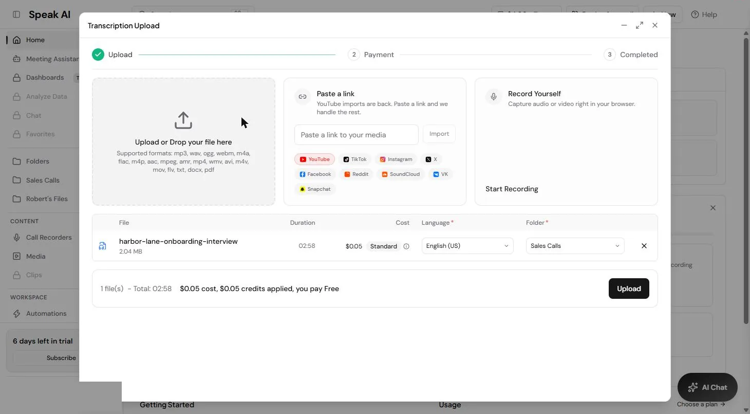Click the link icon beside Paste a link
The height and width of the screenshot is (414, 750).
click(x=303, y=97)
